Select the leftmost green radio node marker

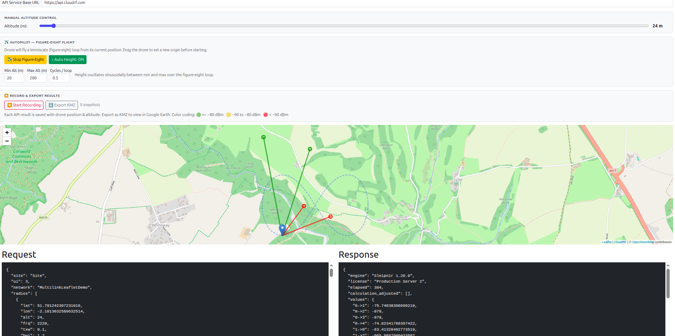pos(263,137)
